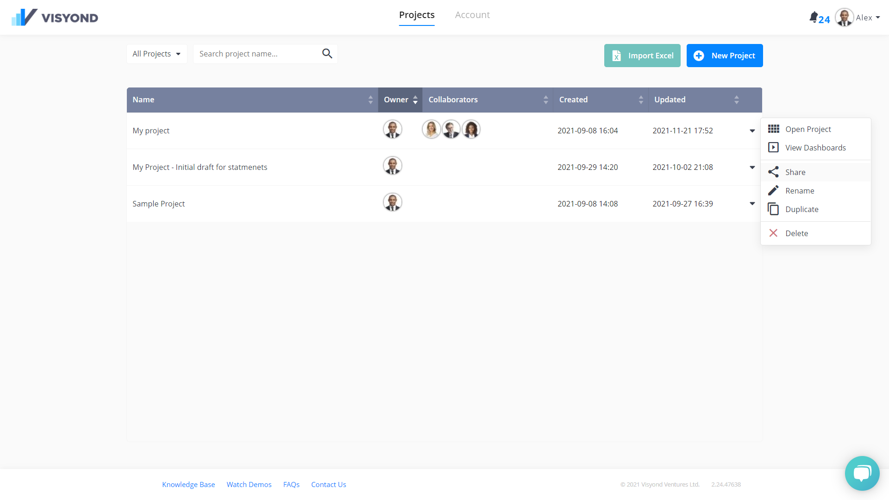Expand the Initial draft row action arrow
889x500 pixels.
pyautogui.click(x=752, y=167)
